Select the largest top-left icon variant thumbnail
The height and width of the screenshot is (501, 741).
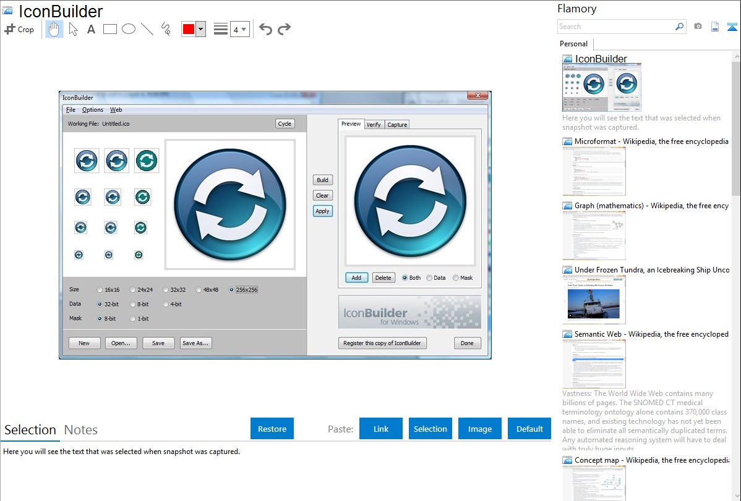pos(87,161)
